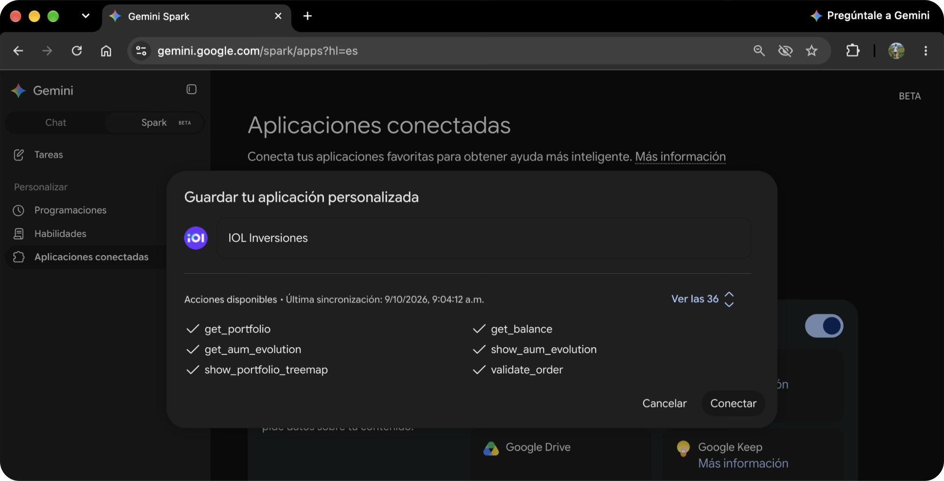Close the Gemini Spark tab
Screen dimensions: 944x481
[x=278, y=16]
